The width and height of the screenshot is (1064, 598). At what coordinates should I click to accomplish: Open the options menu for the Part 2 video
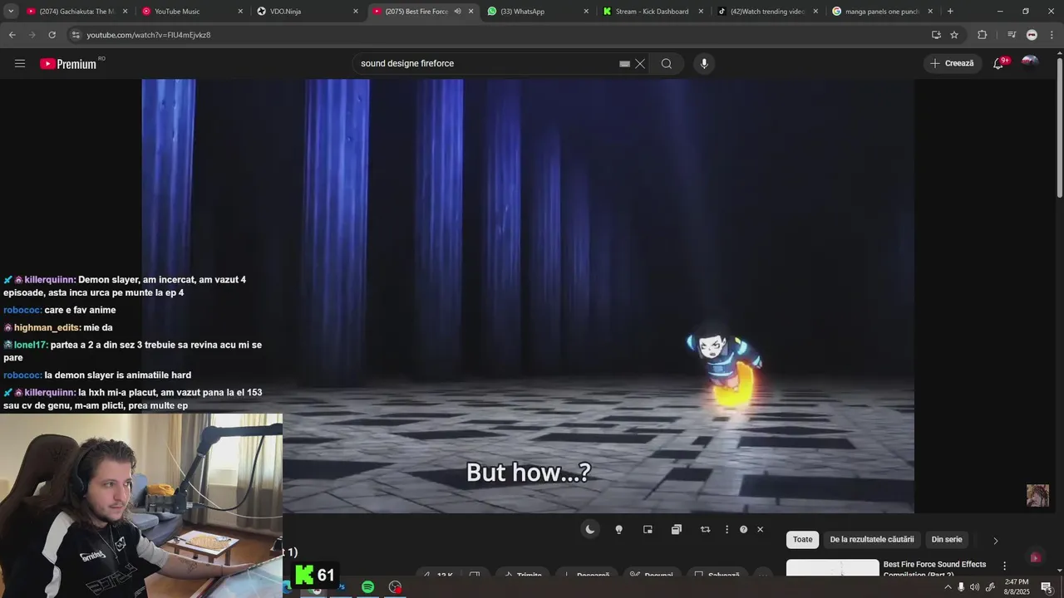[x=1004, y=566]
